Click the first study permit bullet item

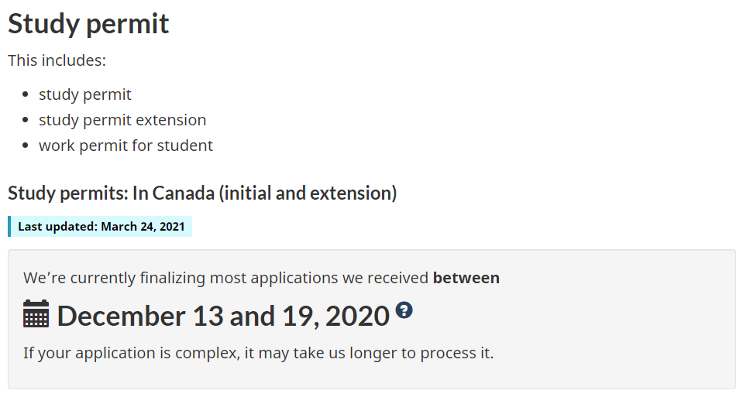coord(84,94)
